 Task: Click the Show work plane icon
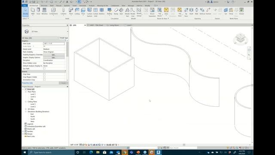pyautogui.click(x=231, y=11)
